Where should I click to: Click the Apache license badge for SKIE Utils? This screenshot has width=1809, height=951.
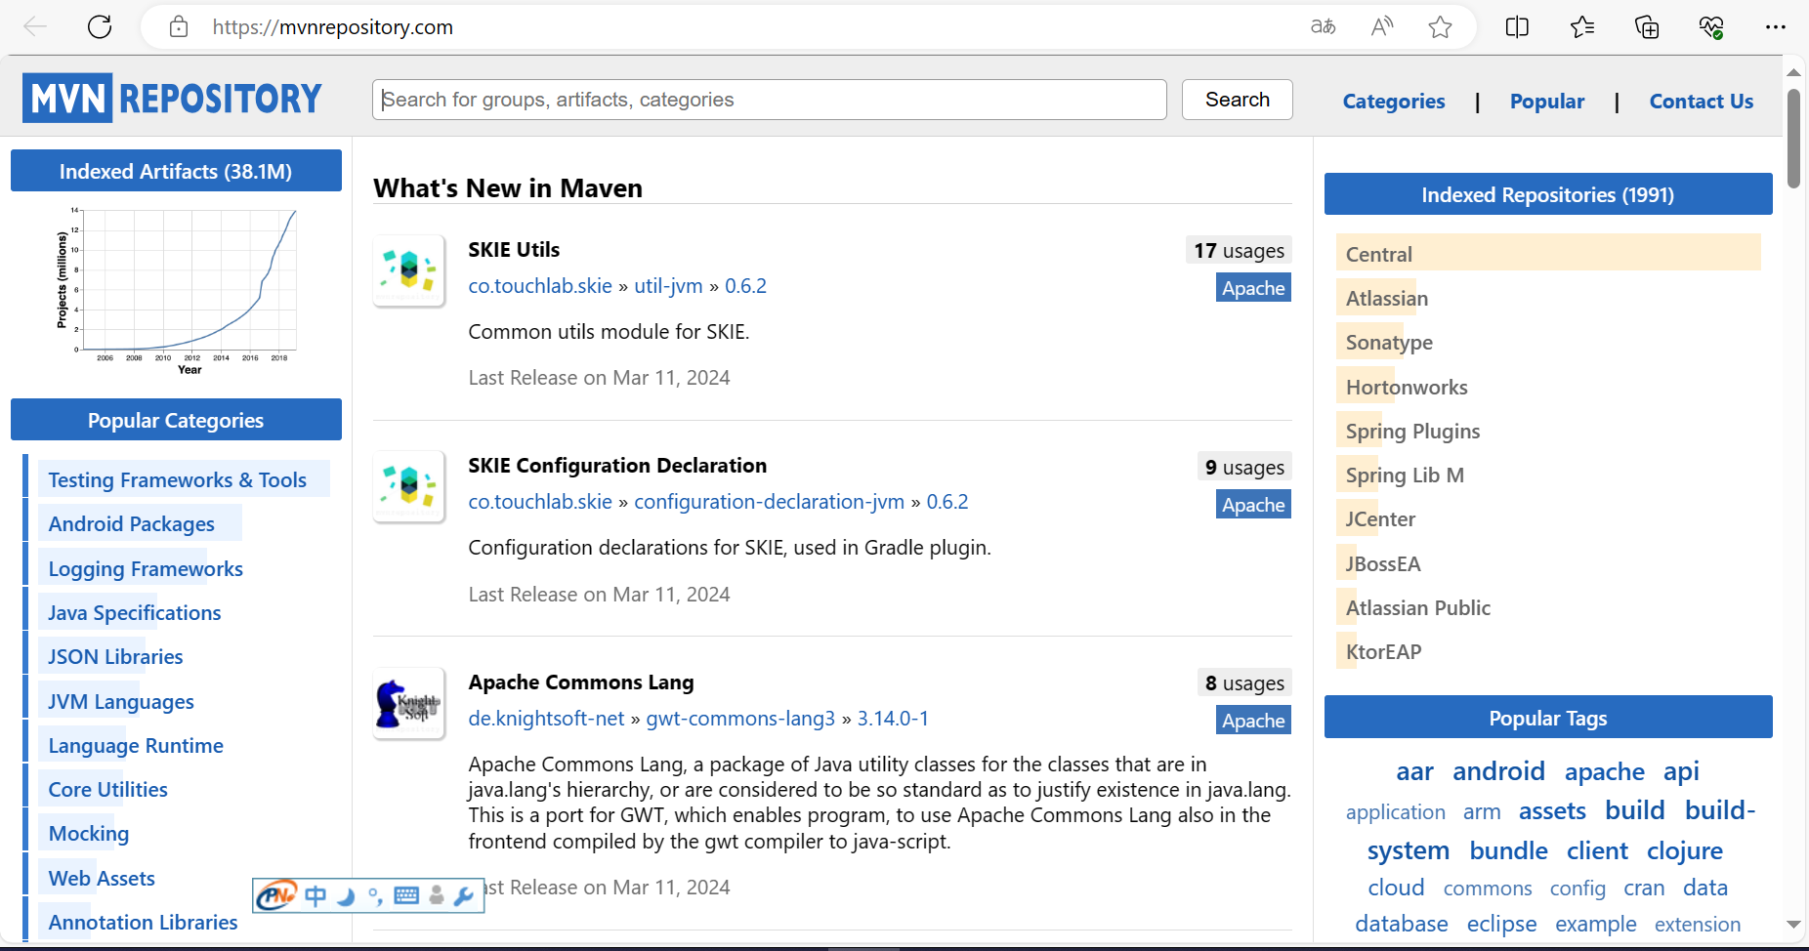pyautogui.click(x=1253, y=288)
